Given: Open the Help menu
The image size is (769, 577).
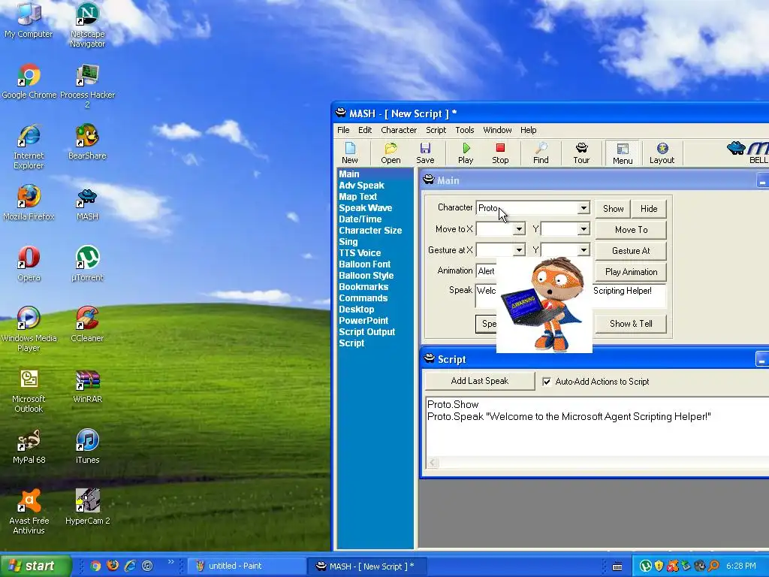Looking at the screenshot, I should 528,130.
